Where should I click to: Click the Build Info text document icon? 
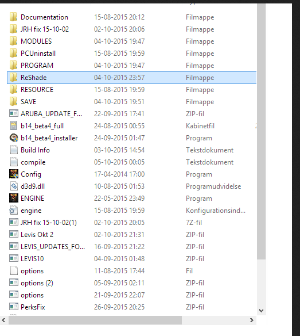14,150
